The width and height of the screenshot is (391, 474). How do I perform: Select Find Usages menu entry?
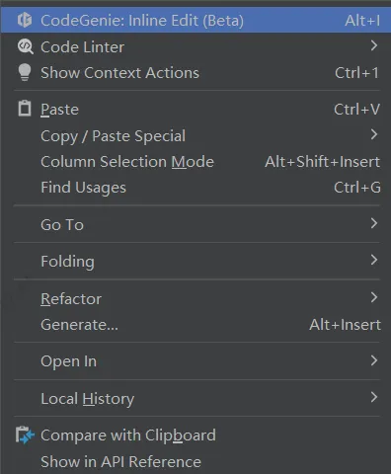pyautogui.click(x=195, y=188)
